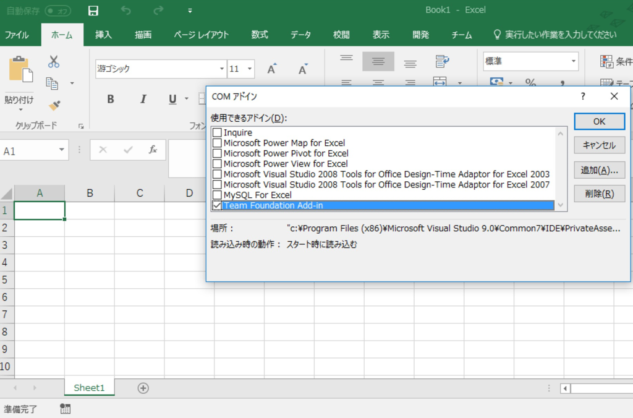This screenshot has height=418, width=633.
Task: Add a new sheet with plus icon
Action: 143,388
